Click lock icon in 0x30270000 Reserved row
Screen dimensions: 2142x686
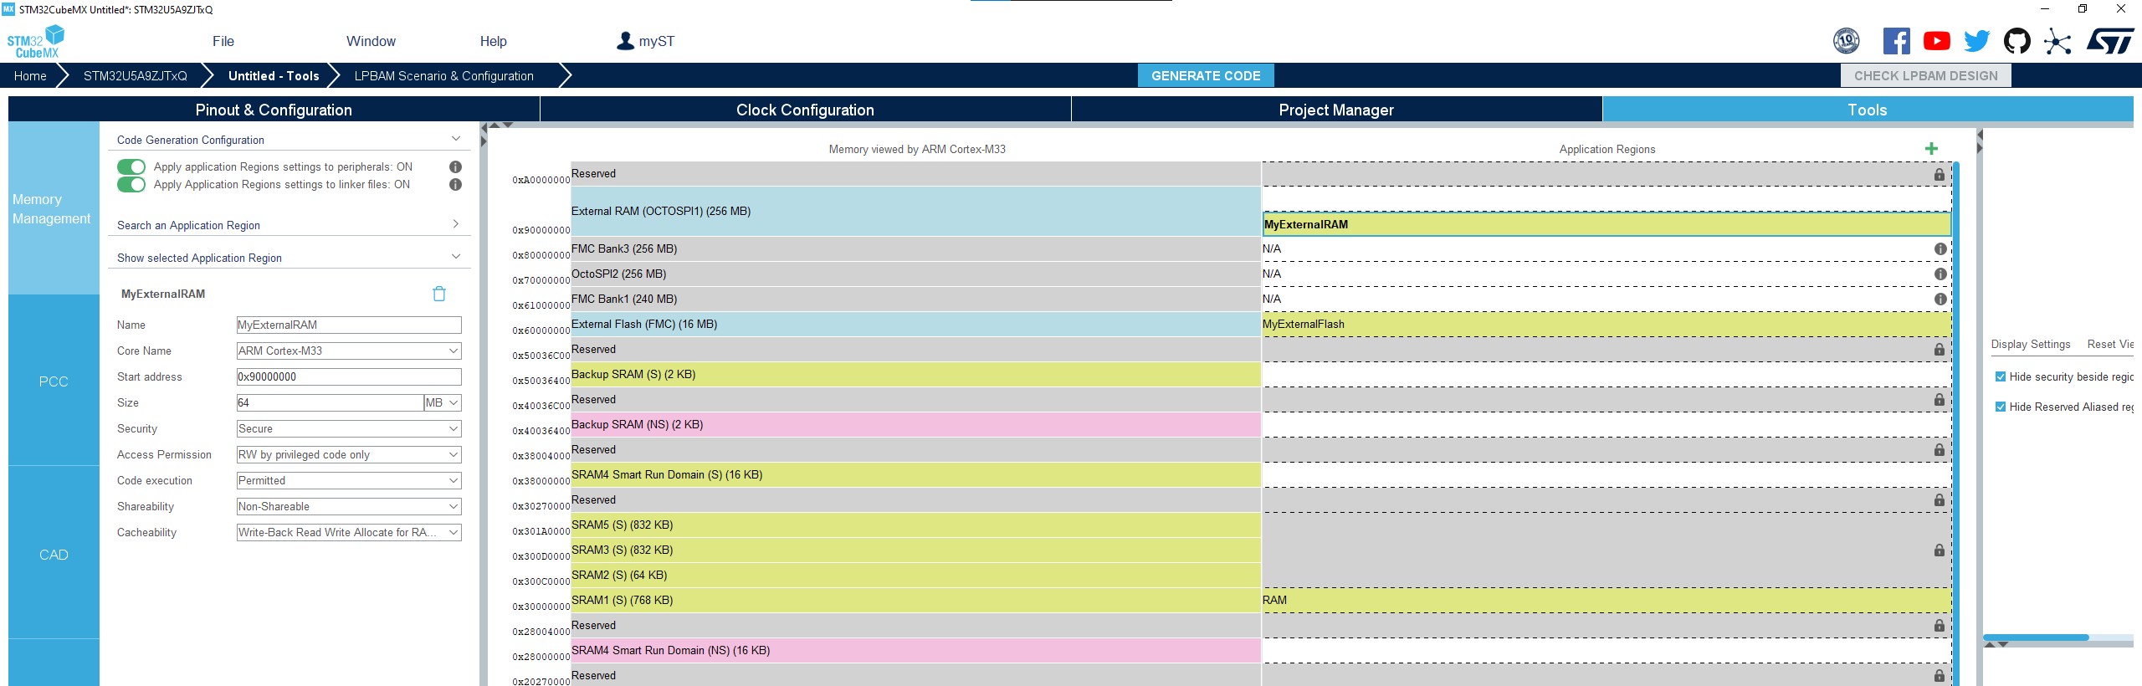(x=1940, y=499)
